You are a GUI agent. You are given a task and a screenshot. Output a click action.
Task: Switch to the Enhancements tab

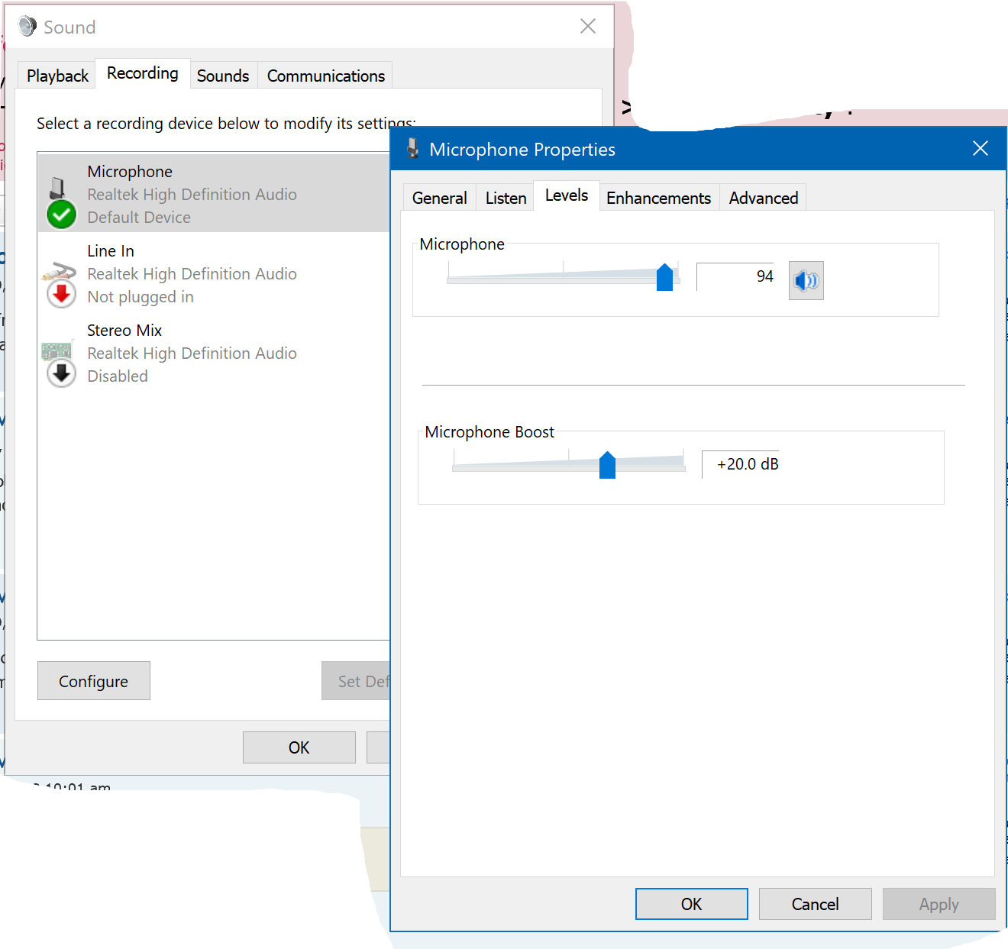[658, 198]
